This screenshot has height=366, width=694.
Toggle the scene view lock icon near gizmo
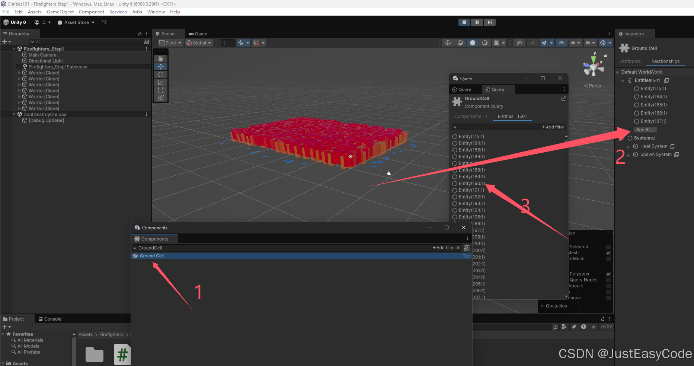pyautogui.click(x=605, y=55)
